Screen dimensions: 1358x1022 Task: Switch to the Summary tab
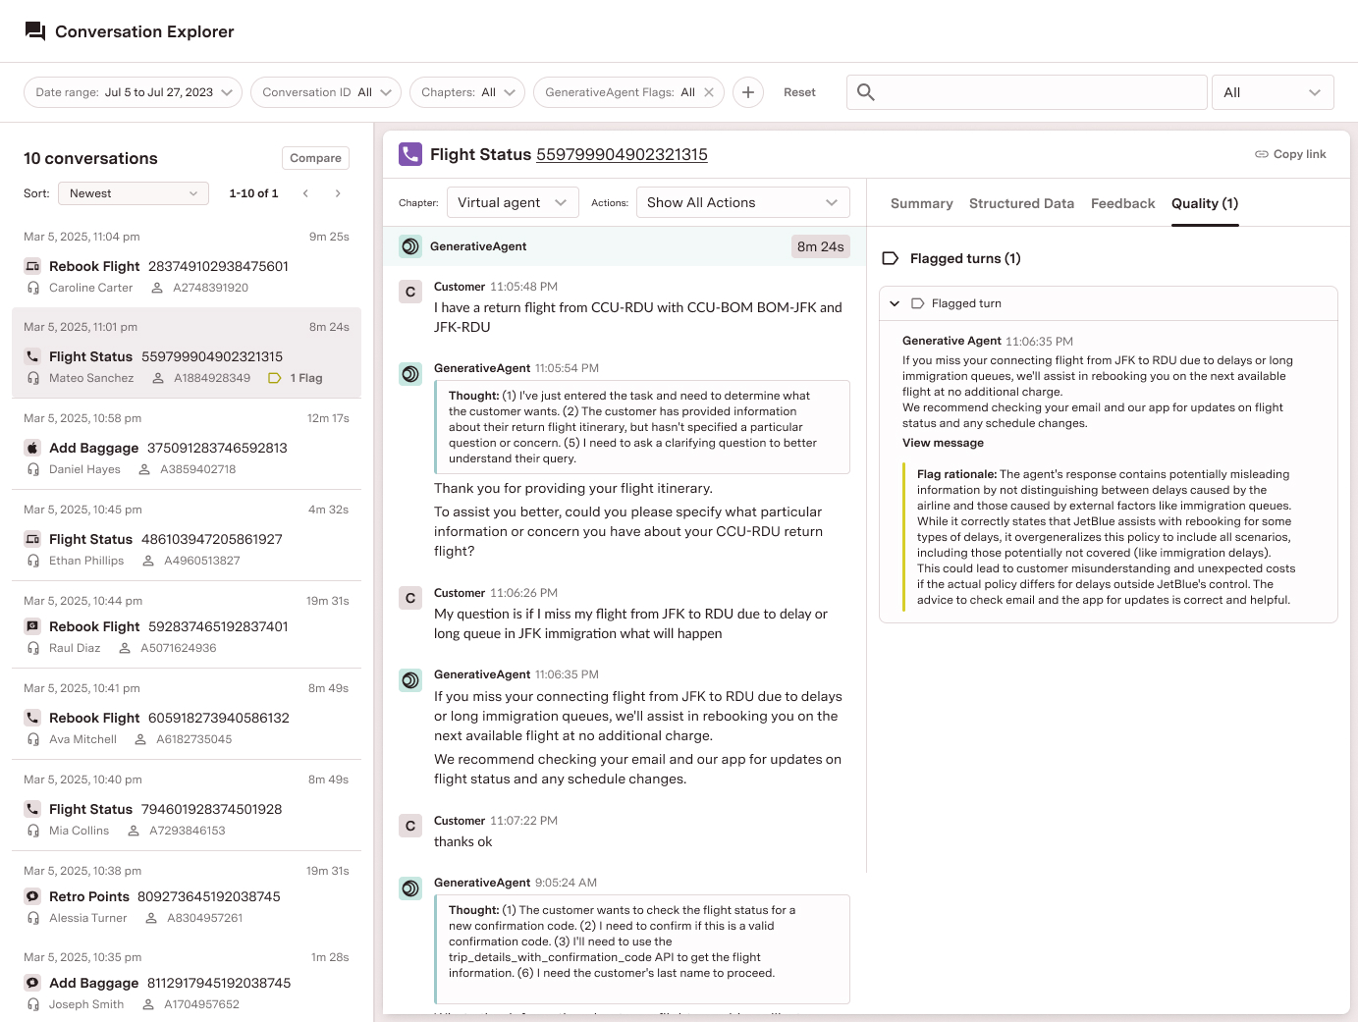coord(920,203)
